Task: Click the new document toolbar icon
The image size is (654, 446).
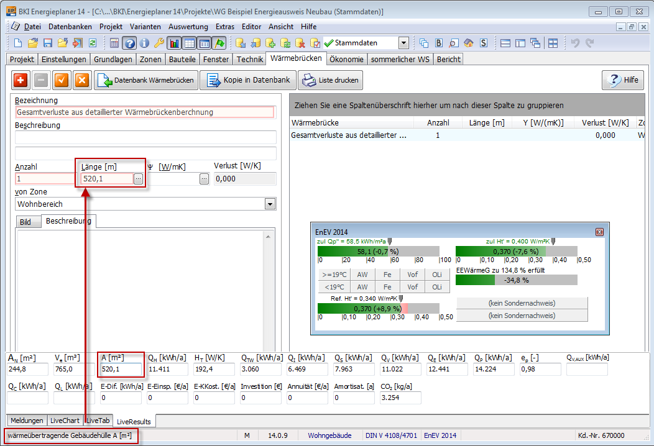Action: point(18,43)
